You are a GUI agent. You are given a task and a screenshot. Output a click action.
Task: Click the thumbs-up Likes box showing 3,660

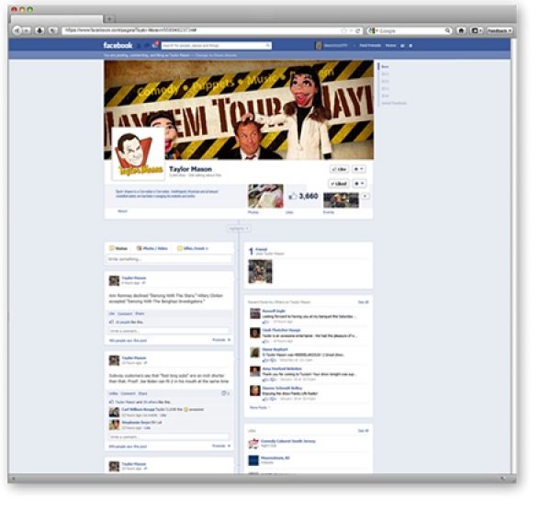(x=302, y=197)
